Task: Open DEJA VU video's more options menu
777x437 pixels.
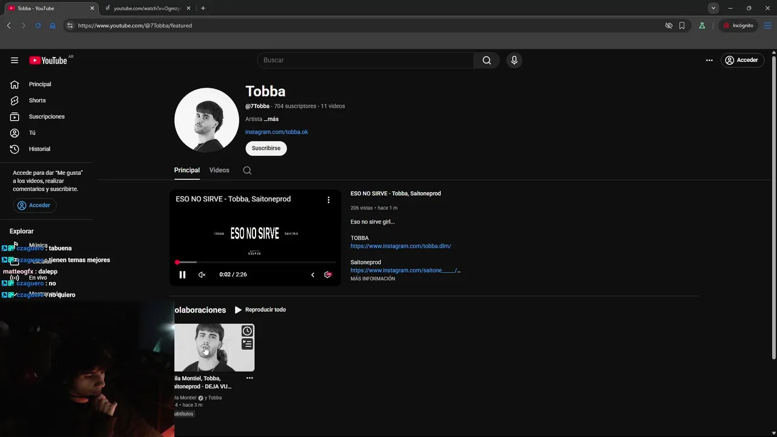Action: pos(249,378)
